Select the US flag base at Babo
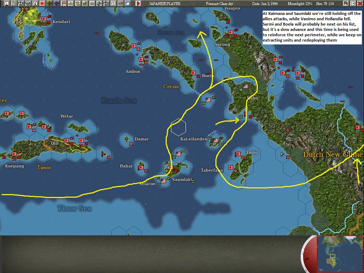This screenshot has width=364, height=273. (x=246, y=86)
